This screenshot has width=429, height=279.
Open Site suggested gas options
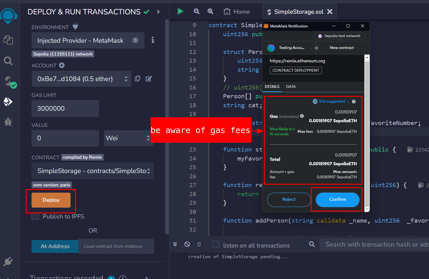pyautogui.click(x=331, y=101)
